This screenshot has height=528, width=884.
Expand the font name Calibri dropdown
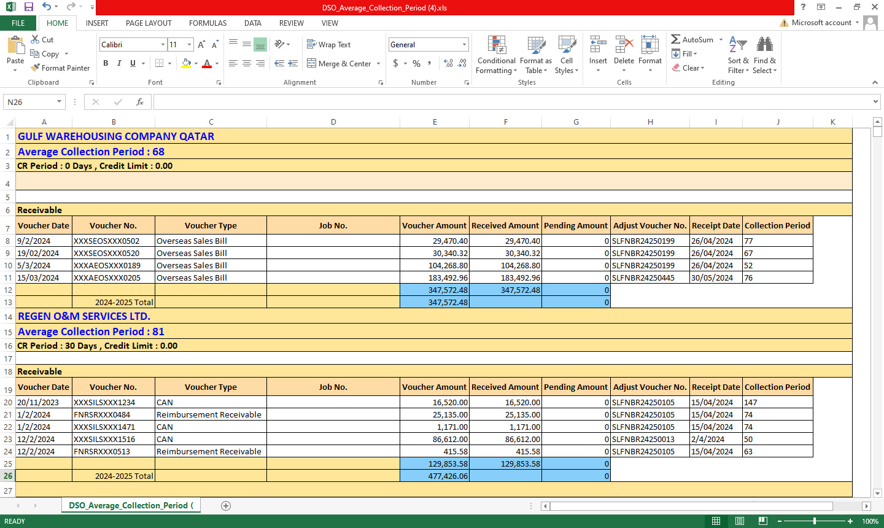[x=163, y=45]
